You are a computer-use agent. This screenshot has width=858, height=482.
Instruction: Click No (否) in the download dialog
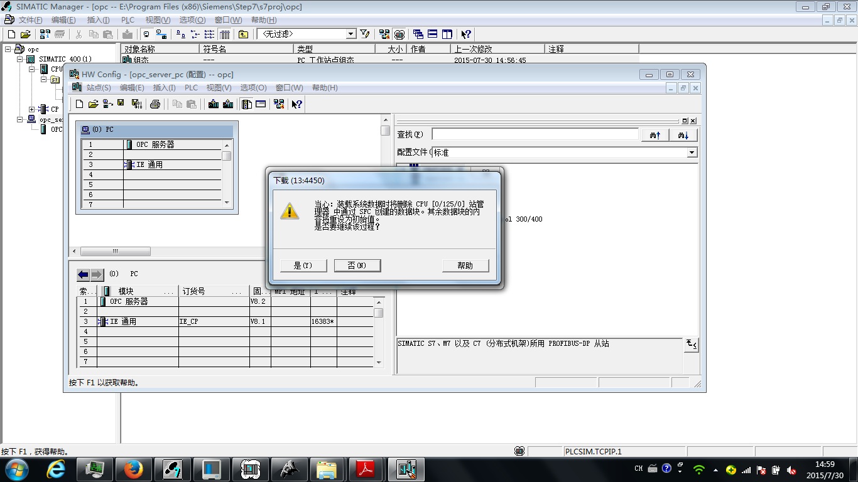(357, 265)
